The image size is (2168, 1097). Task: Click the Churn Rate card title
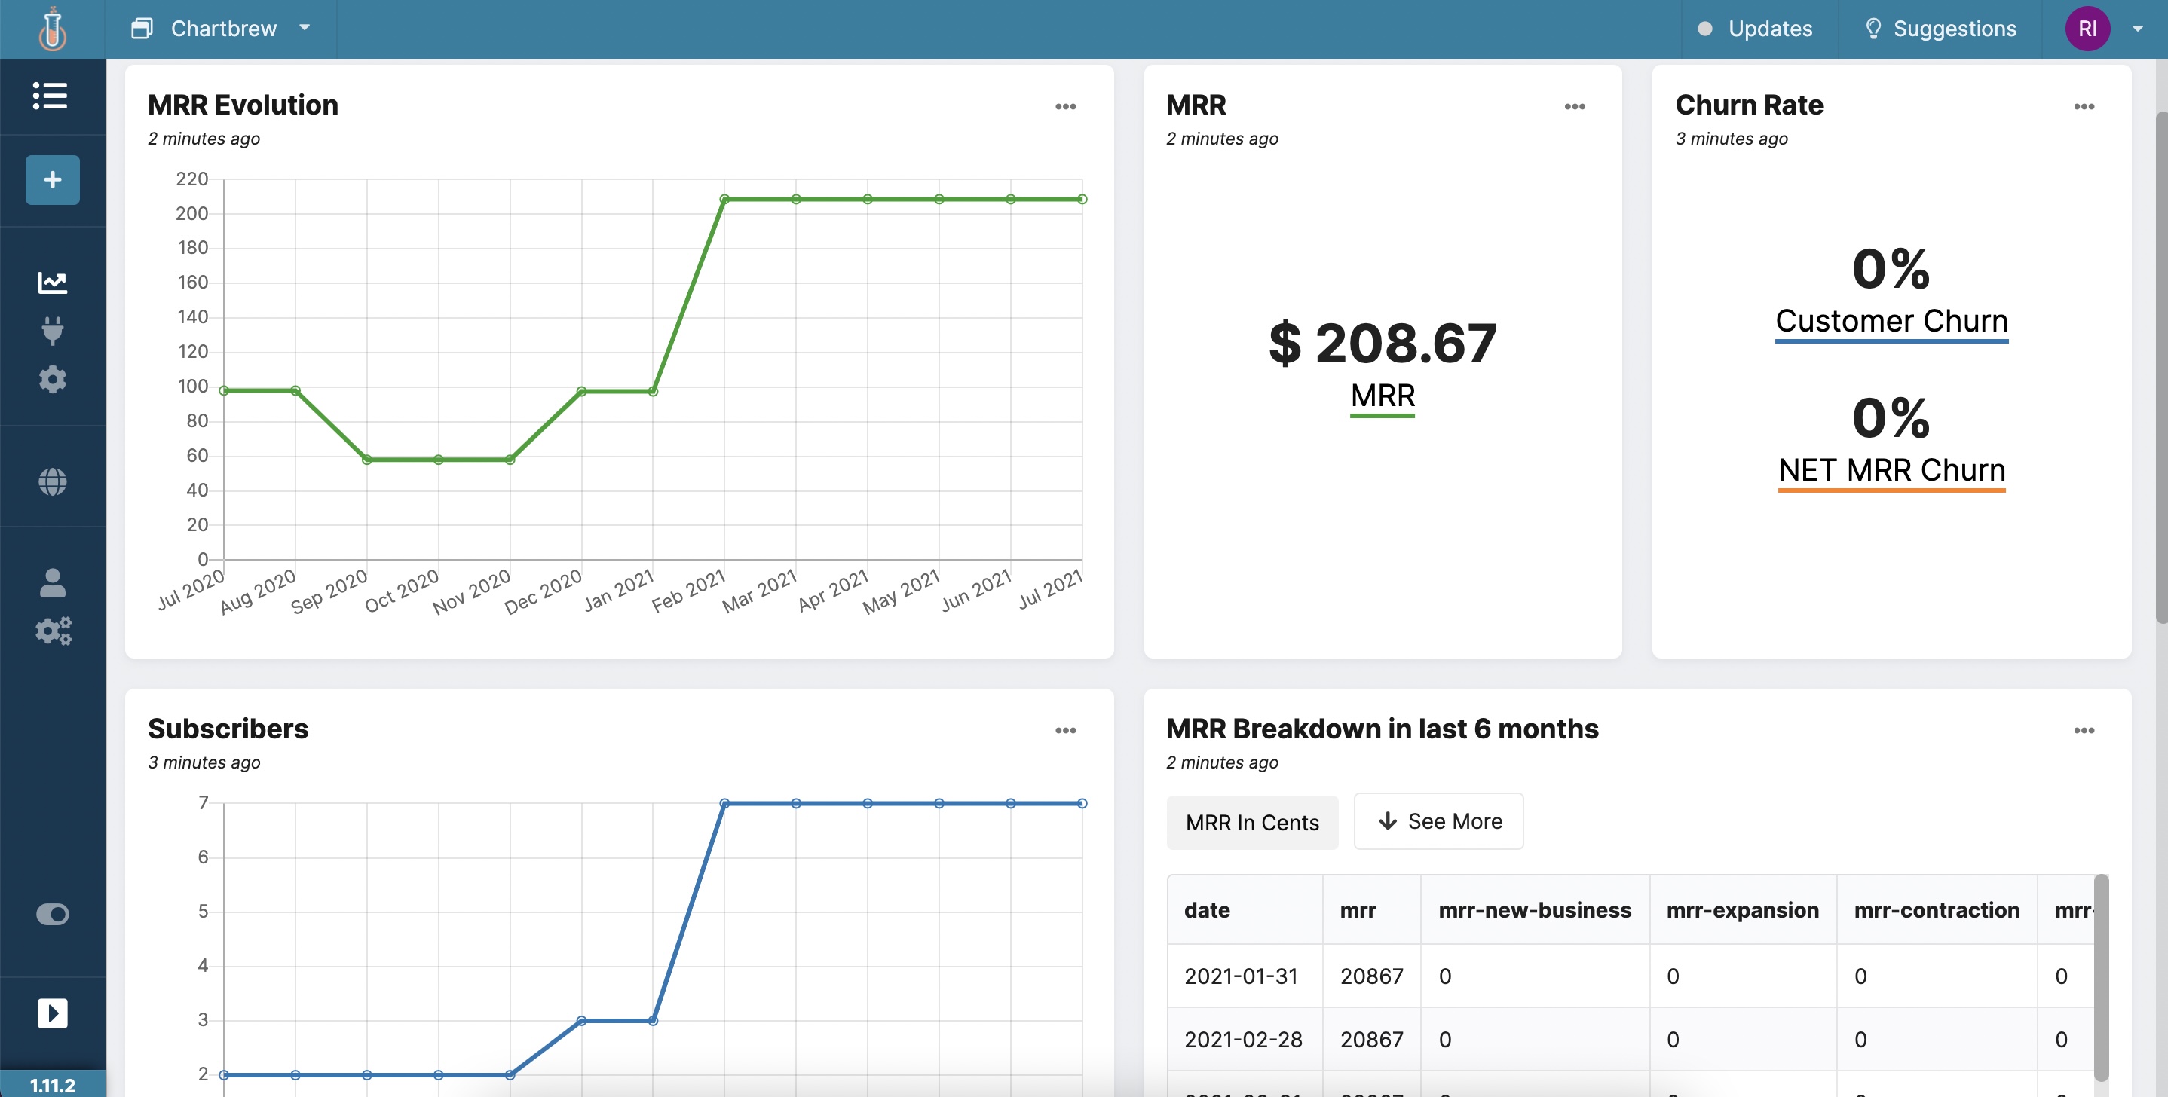1749,105
